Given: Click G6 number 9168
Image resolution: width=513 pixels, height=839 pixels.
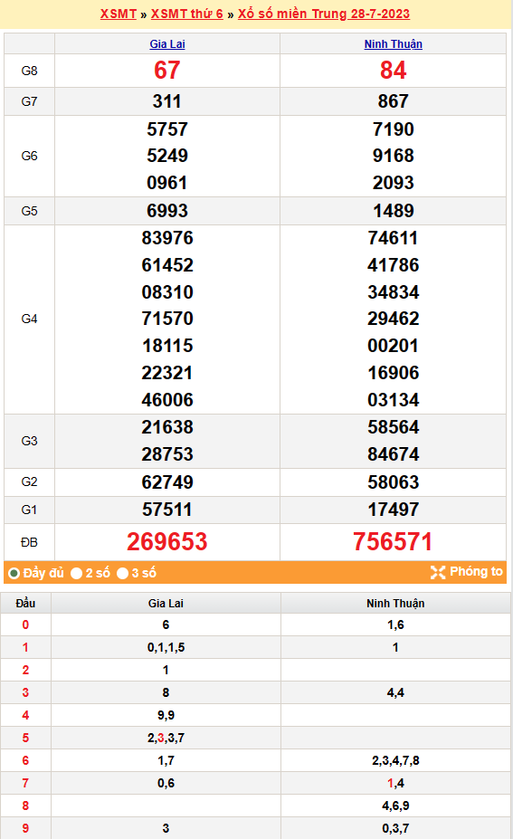Looking at the screenshot, I should [x=394, y=156].
